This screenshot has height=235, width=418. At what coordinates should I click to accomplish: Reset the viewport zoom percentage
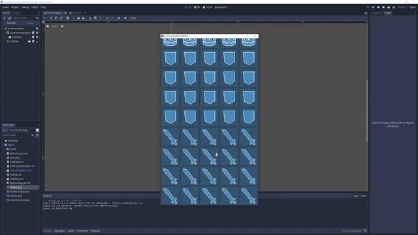pos(55,26)
